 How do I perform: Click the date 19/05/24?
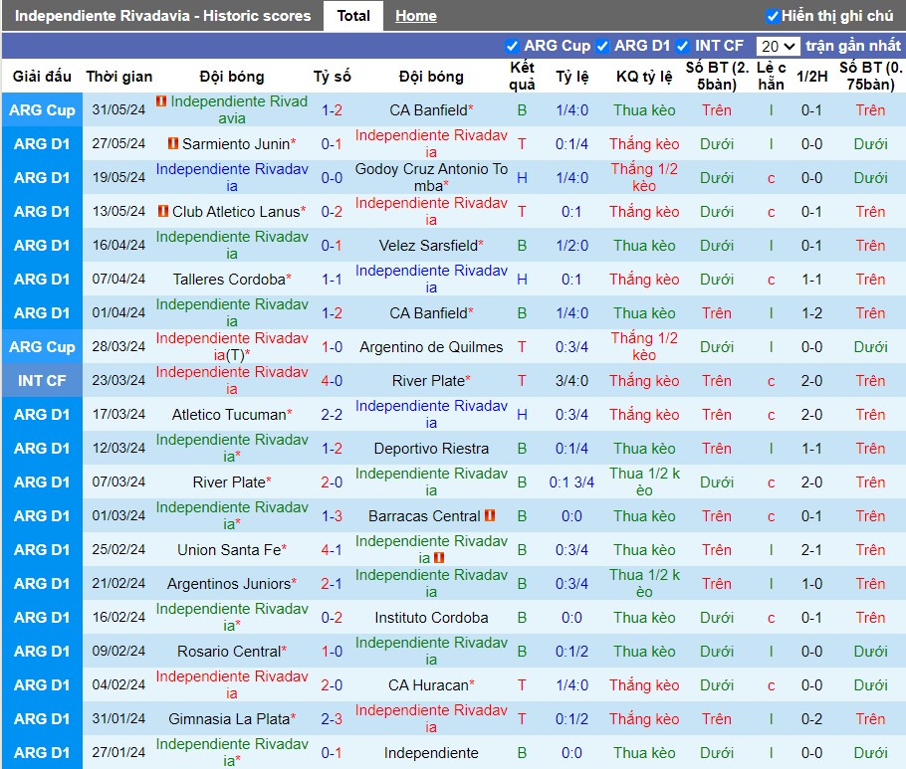118,177
